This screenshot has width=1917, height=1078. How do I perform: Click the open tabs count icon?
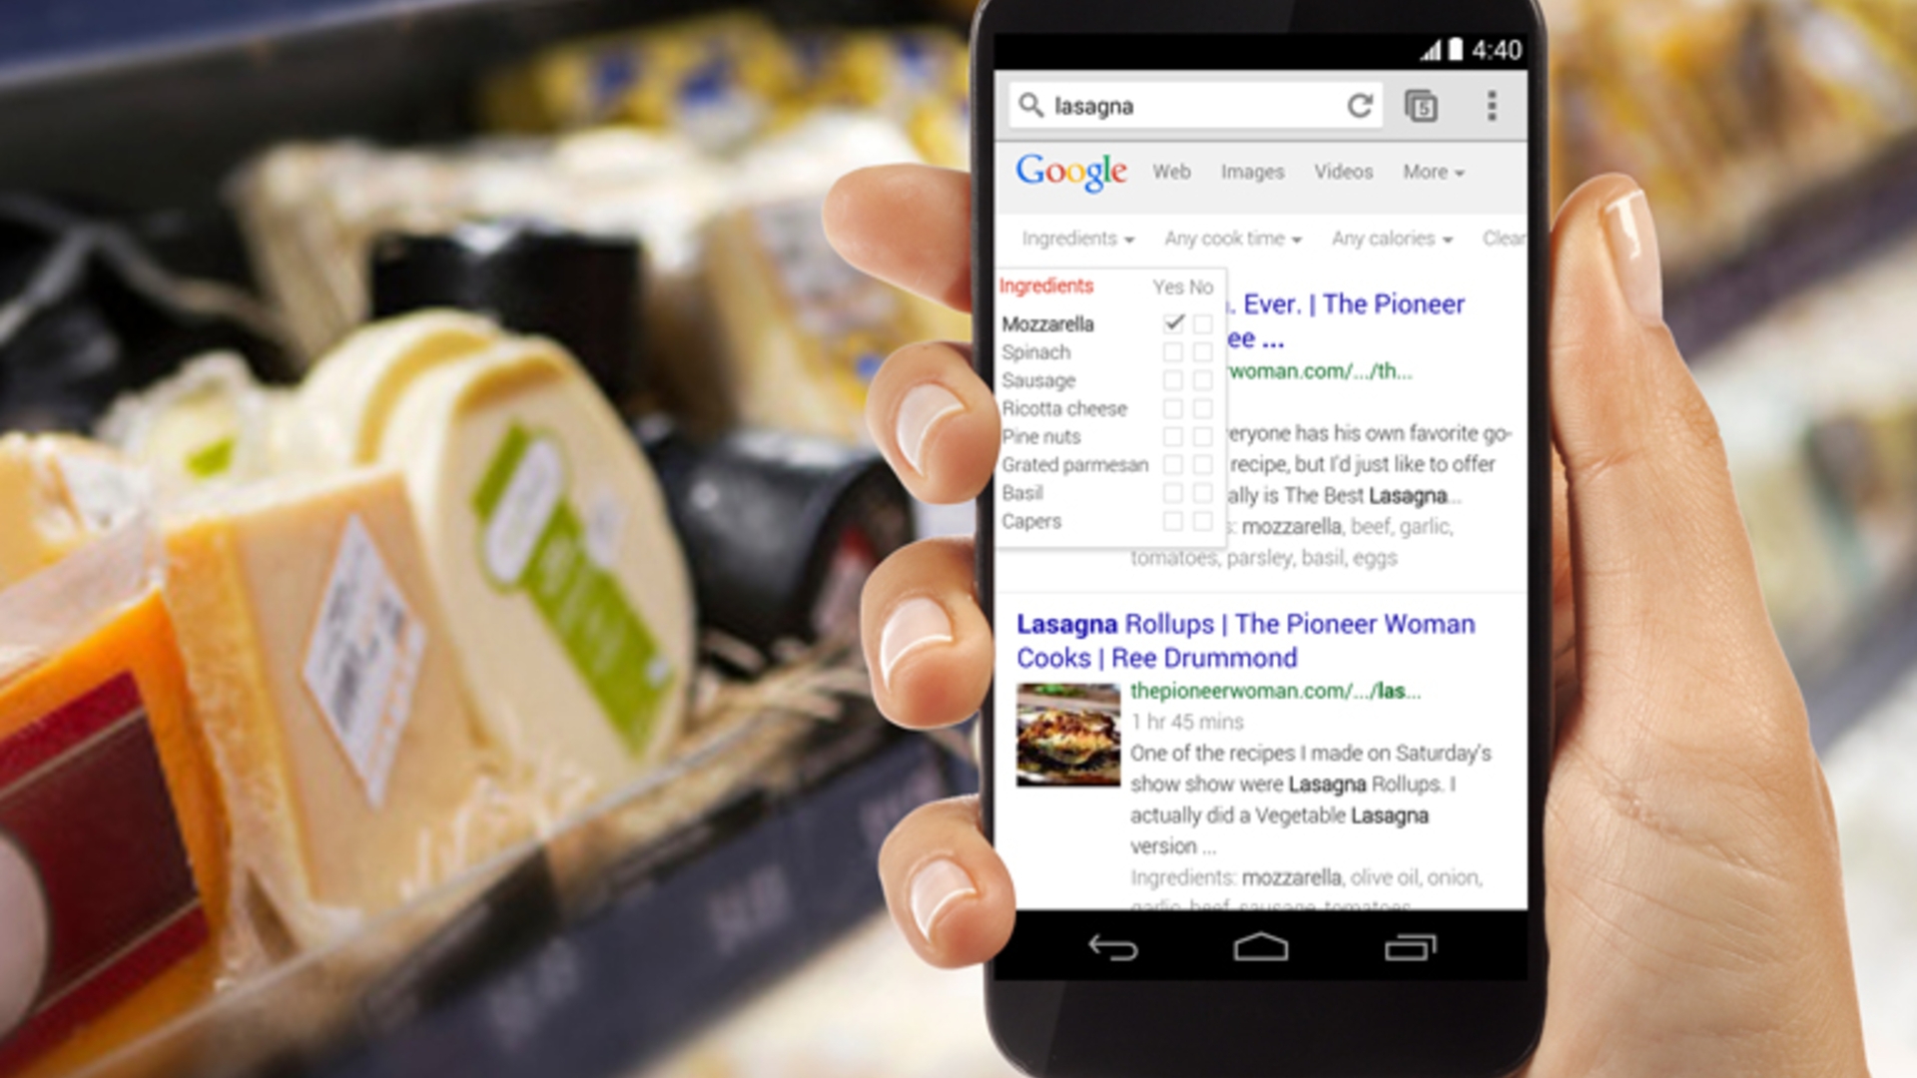click(x=1421, y=104)
